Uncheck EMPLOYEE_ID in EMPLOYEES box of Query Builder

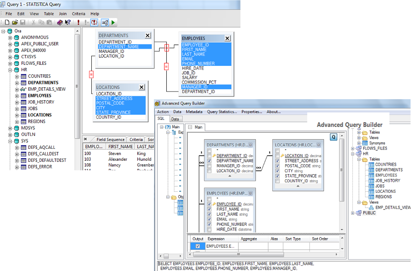pos(209,204)
